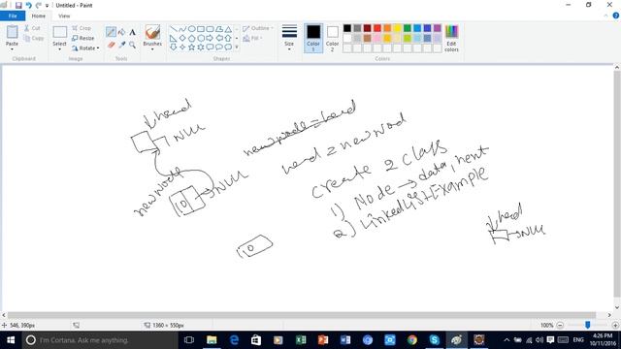Click the Edit colors button
621x349 pixels.
pyautogui.click(x=451, y=38)
